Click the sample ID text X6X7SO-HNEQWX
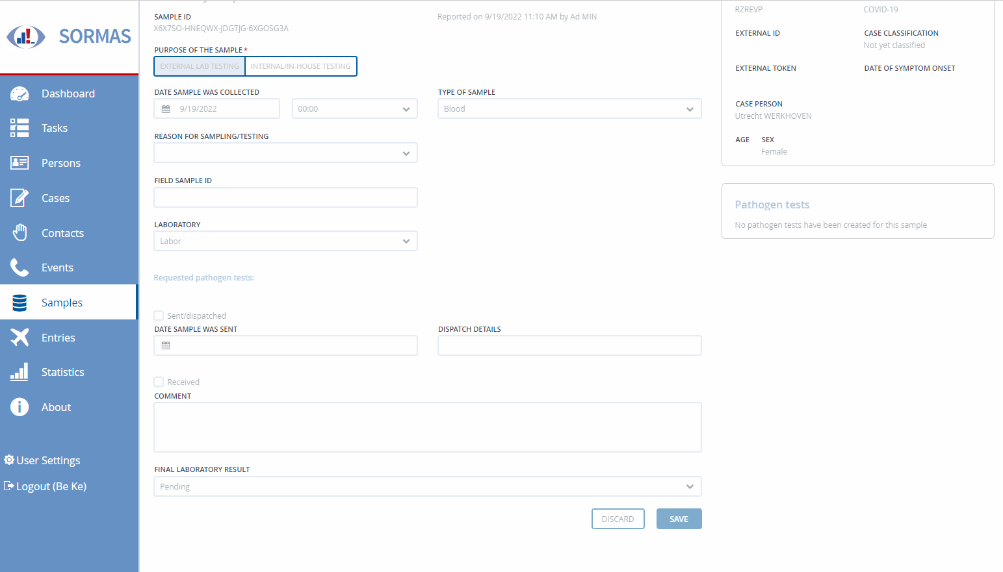Screen dimensions: 1003x572 [x=221, y=29]
